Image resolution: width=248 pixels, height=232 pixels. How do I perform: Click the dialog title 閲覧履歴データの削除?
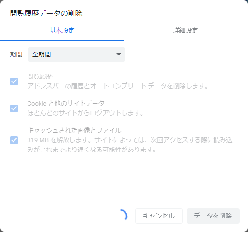46,14
